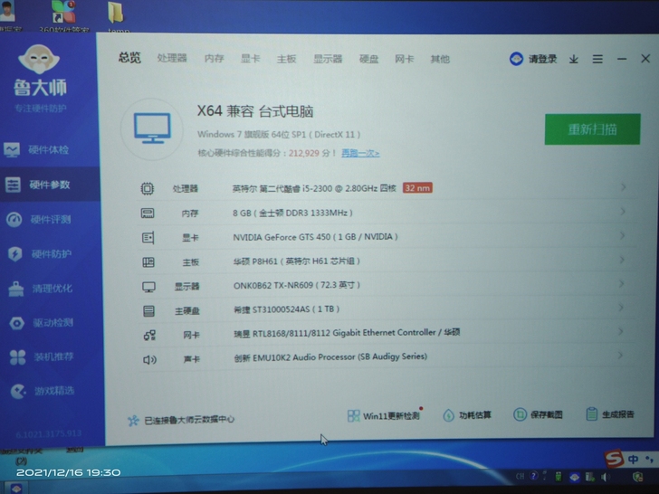Click the green 重新扫描 button
Viewport: 659px width, 494px height.
pos(593,129)
